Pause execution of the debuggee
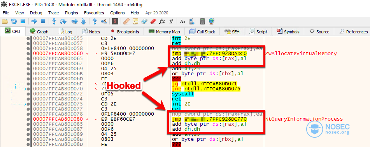Screen dimensions: 370x147 pos(43,21)
